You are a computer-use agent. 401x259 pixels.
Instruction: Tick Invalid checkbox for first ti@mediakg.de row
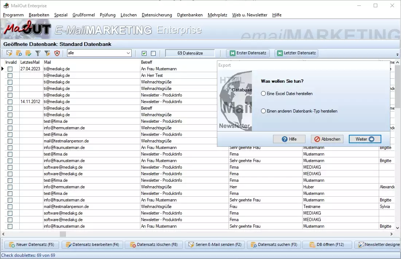pos(10,69)
